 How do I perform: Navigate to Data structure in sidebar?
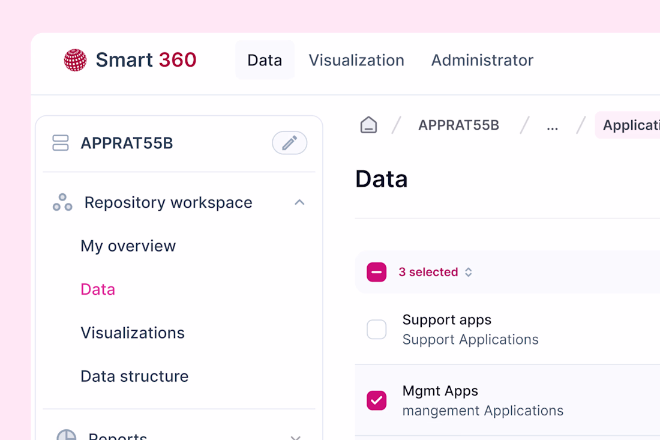134,376
